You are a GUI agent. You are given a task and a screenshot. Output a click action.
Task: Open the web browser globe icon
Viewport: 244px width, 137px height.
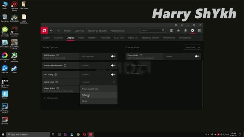point(171,30)
